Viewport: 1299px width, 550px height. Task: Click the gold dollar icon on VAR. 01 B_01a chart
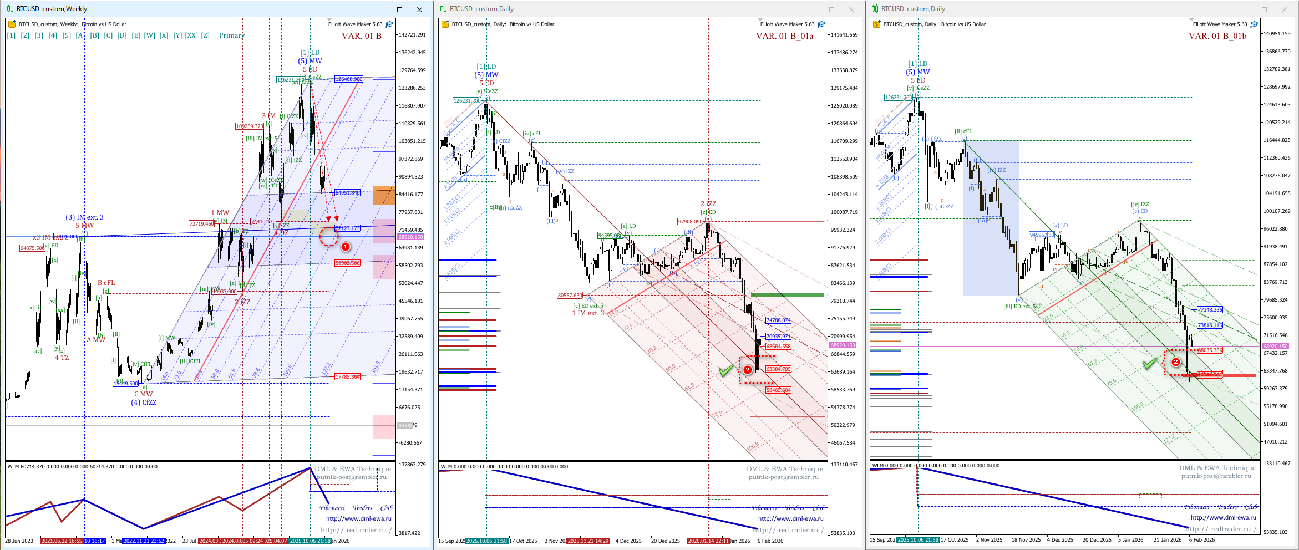tap(444, 24)
